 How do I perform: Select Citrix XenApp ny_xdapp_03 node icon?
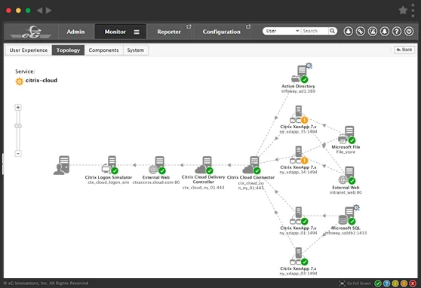(299, 256)
